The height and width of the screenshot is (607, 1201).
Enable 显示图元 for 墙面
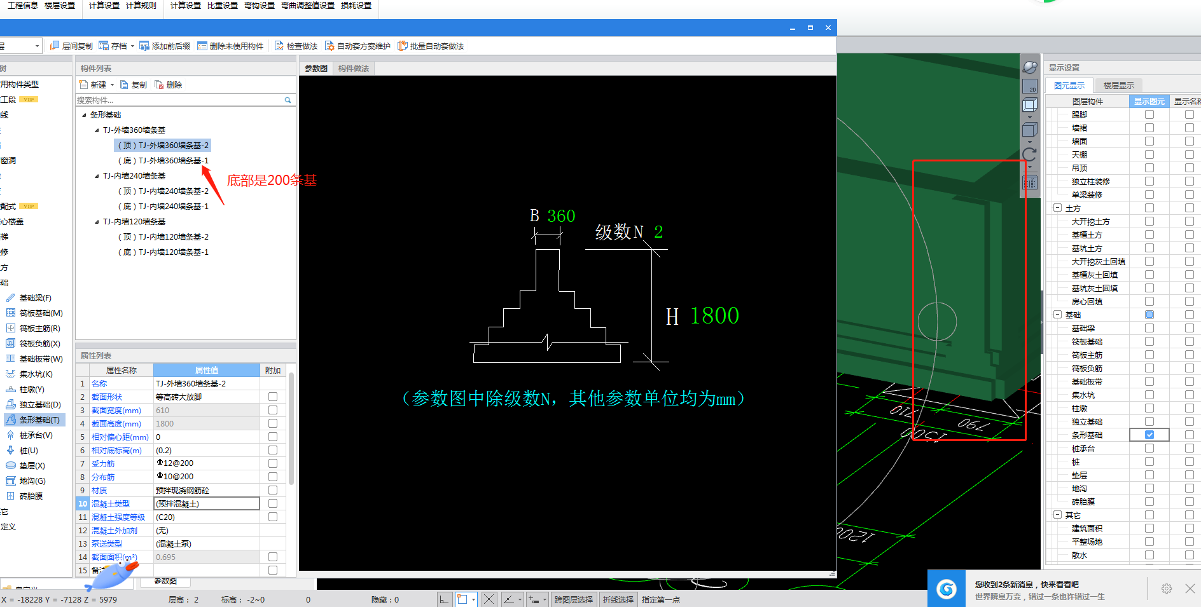(1149, 141)
